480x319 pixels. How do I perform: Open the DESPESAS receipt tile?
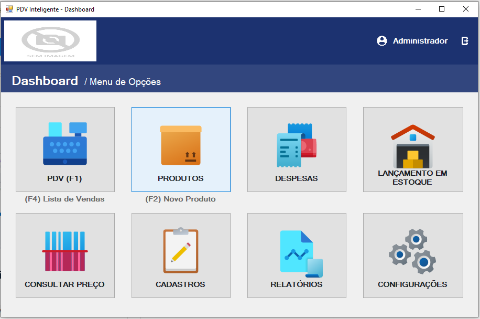(x=297, y=150)
